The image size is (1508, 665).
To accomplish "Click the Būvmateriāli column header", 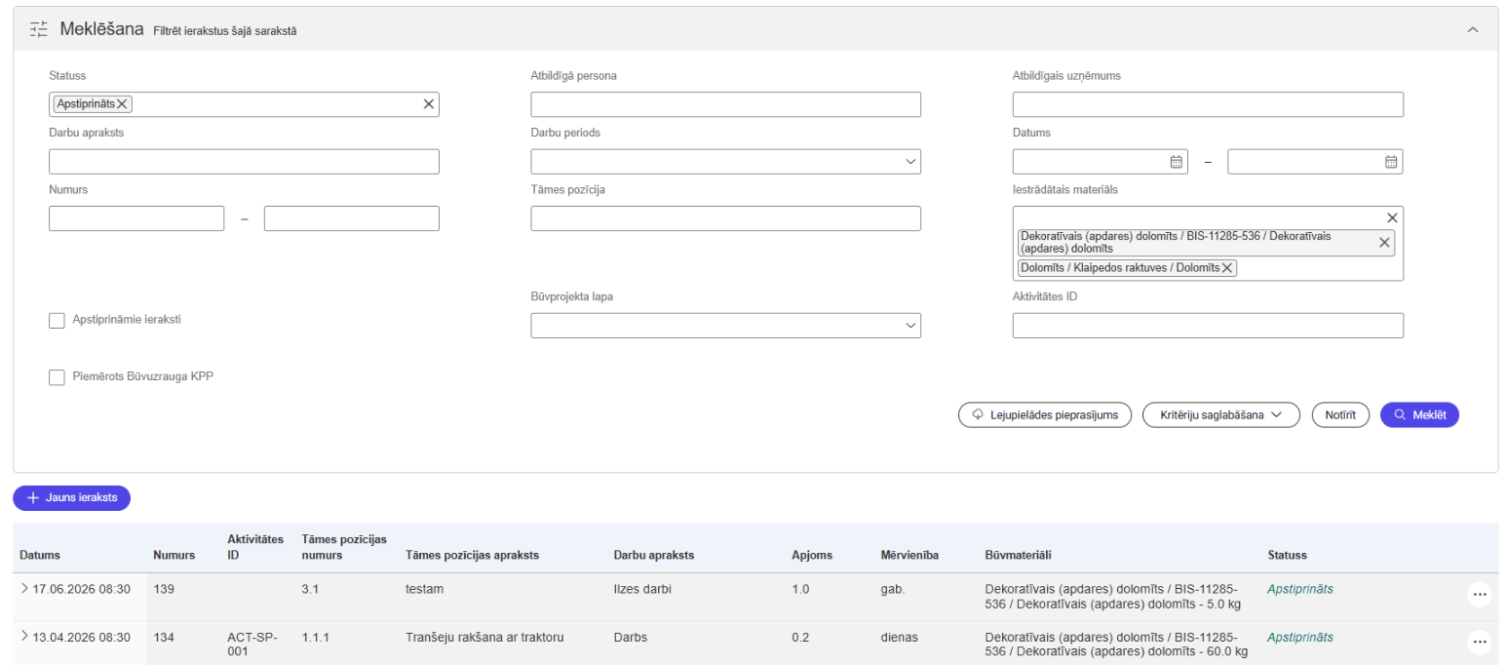I will click(x=1019, y=555).
